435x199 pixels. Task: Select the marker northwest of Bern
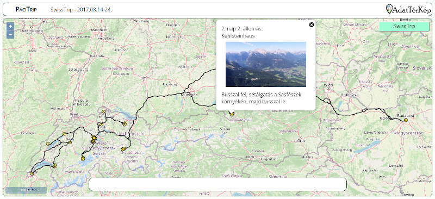[x=64, y=134]
